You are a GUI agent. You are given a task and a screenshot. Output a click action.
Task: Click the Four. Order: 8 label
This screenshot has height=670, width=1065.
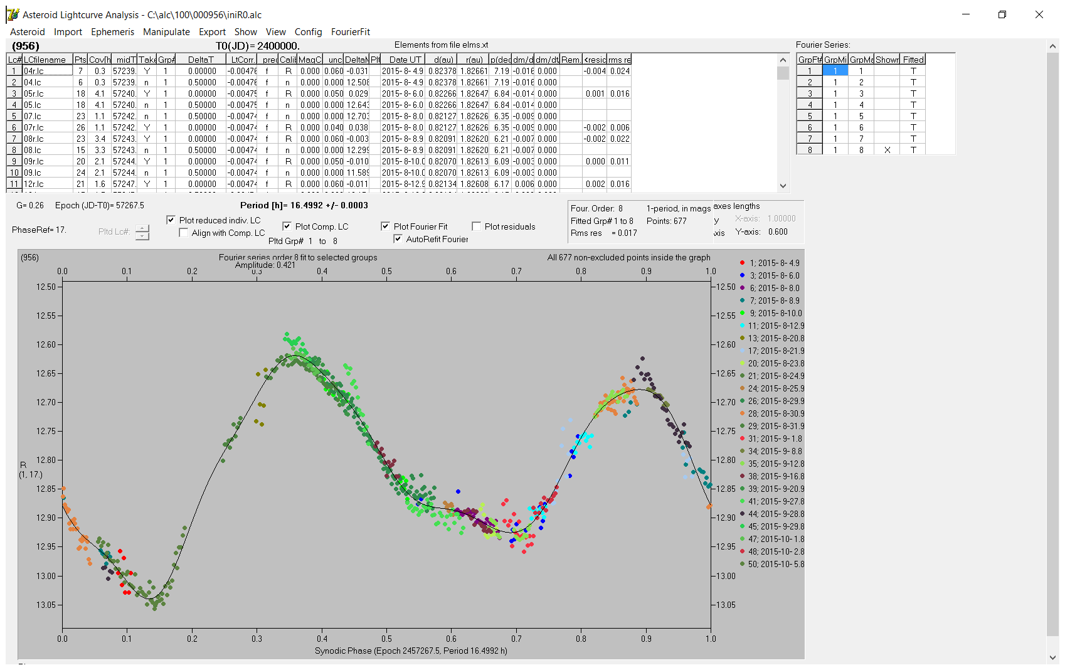596,208
